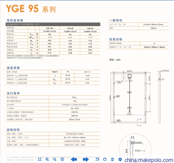Open the china.makepolo.com watermark link
Screen dimensions: 174x163
[149, 160]
